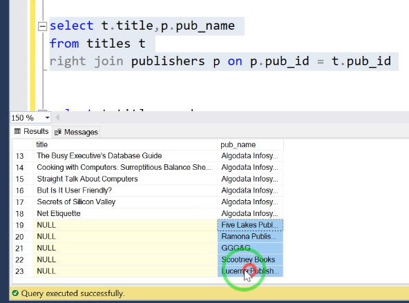
Task: Select NULL title cell in row 23
Action: 125,271
